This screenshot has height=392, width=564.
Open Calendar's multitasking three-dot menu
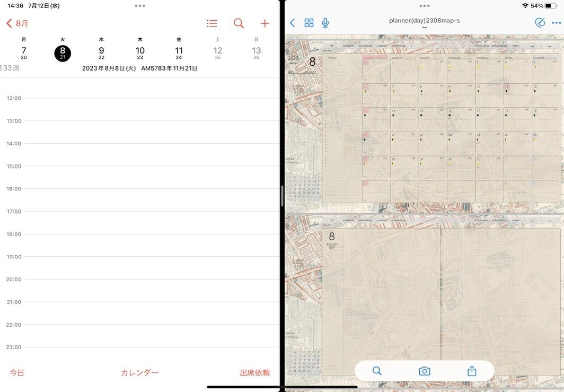tap(140, 6)
